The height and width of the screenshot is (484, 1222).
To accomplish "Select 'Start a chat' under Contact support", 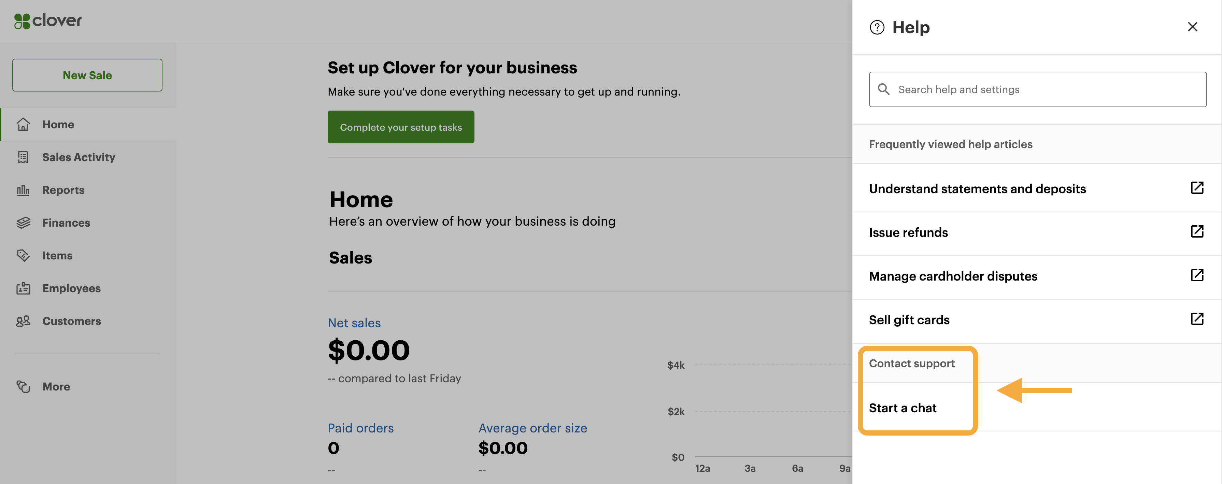I will tap(902, 408).
